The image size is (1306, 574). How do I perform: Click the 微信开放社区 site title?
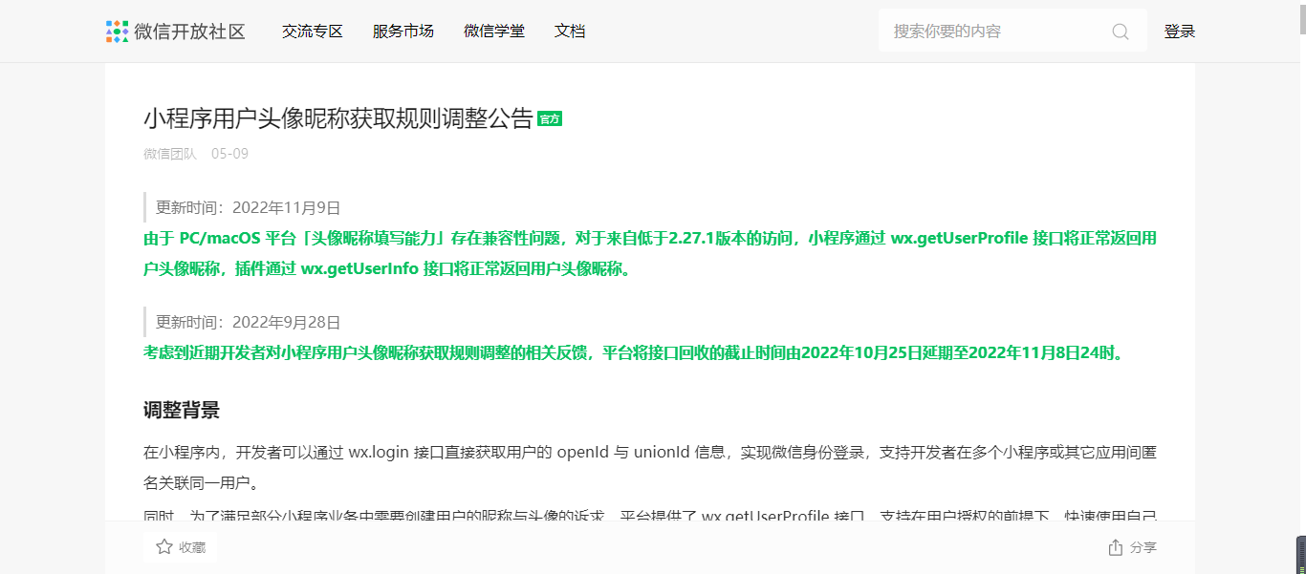click(190, 32)
